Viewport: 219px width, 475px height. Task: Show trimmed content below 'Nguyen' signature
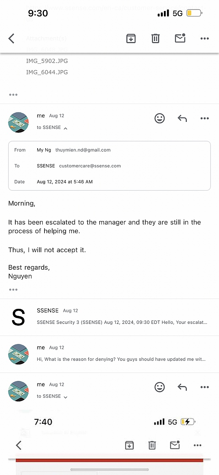coord(14,289)
